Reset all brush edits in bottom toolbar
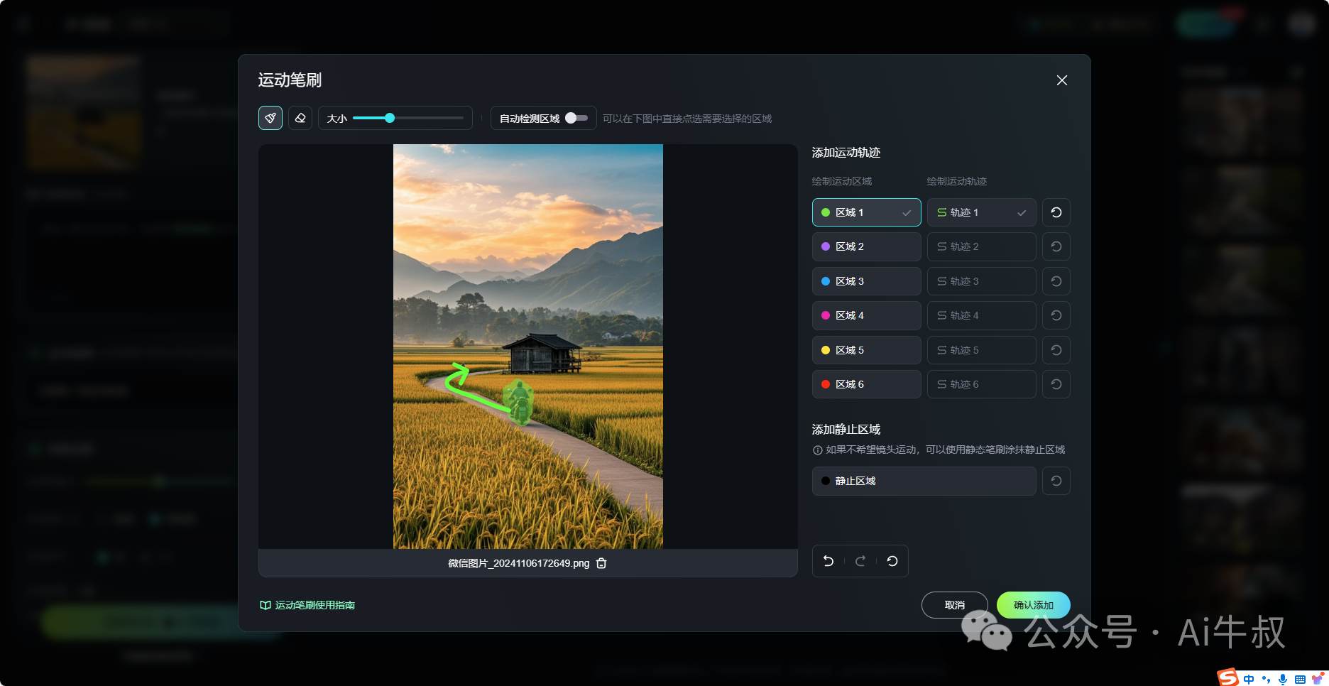 pyautogui.click(x=892, y=561)
